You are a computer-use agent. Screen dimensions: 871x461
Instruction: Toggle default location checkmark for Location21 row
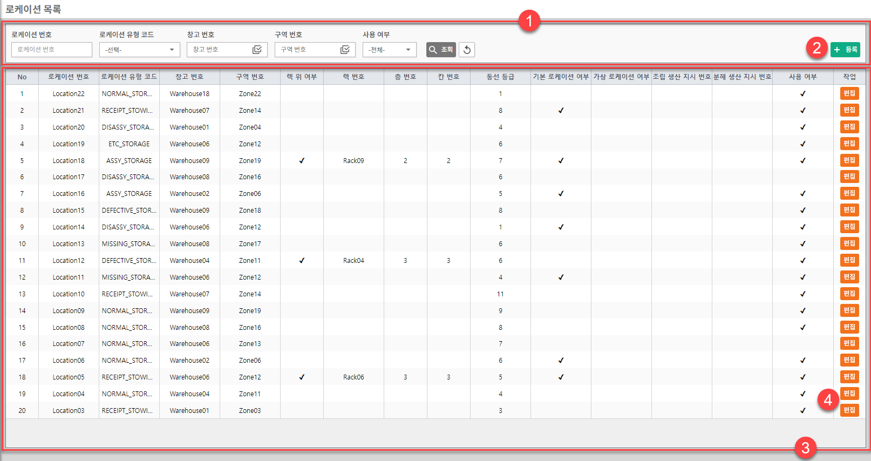(x=561, y=111)
